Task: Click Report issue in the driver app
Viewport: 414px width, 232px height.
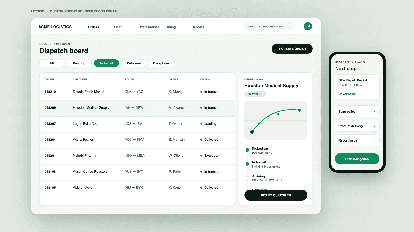Action: pos(357,140)
